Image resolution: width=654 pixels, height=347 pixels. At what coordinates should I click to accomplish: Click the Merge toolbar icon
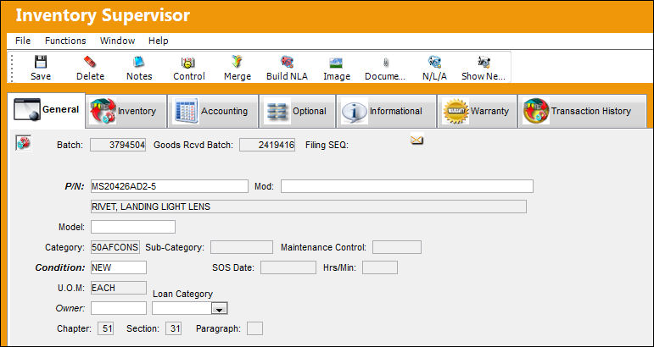tap(238, 63)
